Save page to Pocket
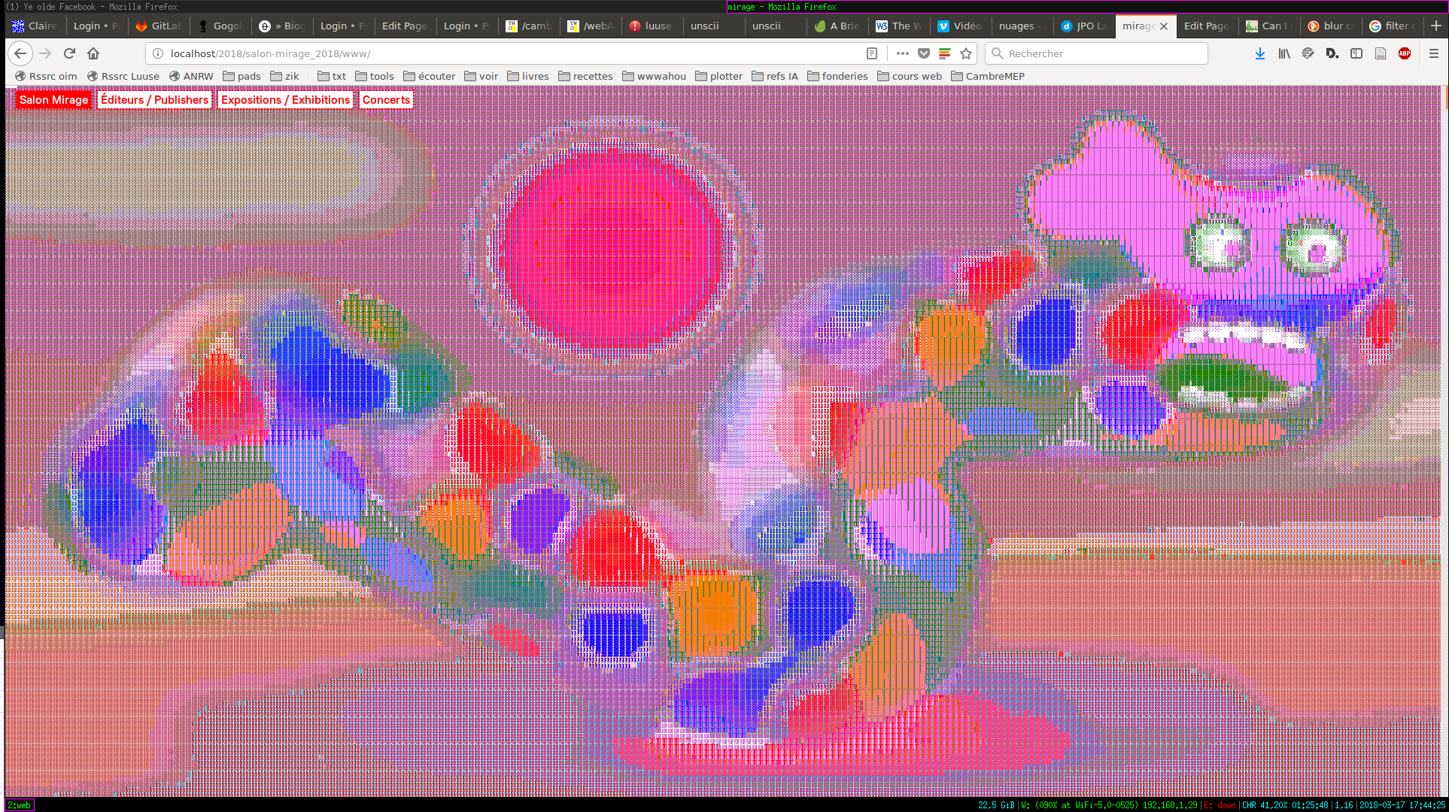Screen dimensions: 1449x812 pos(924,53)
